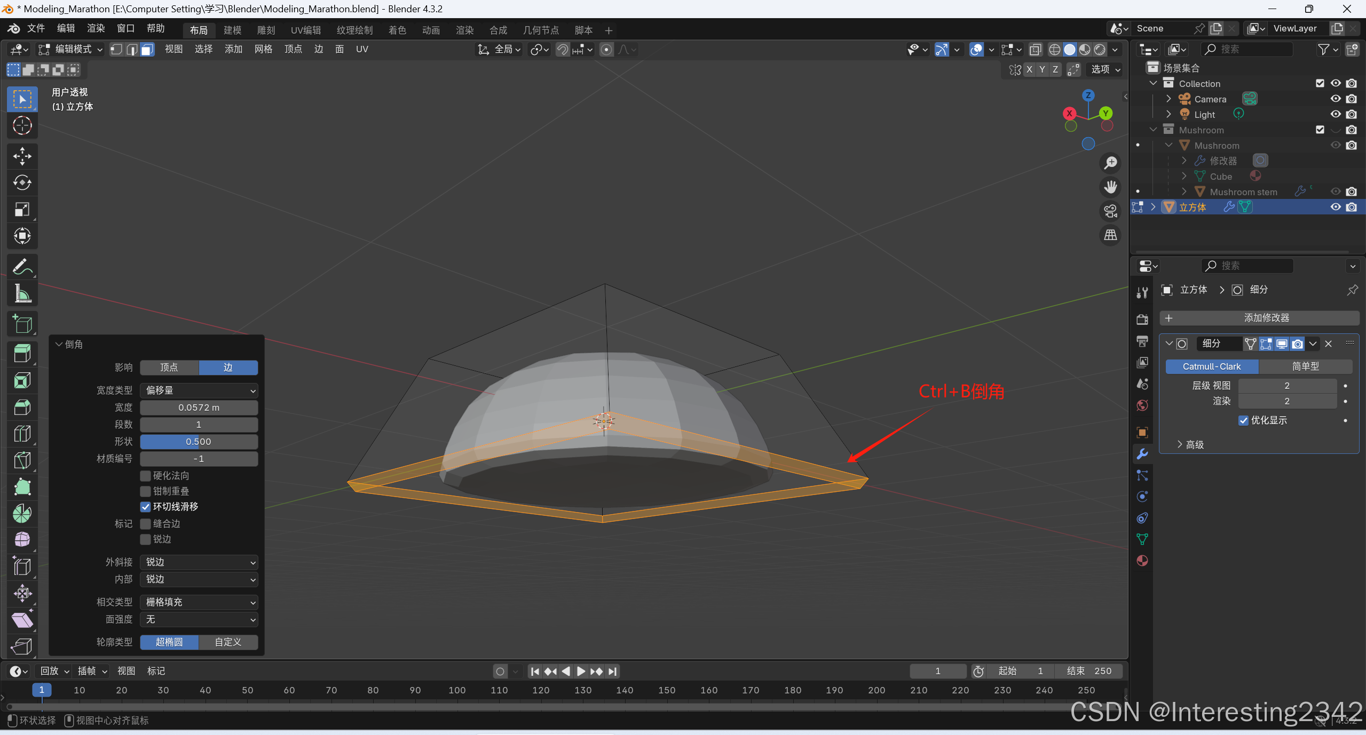Uncheck 环切线滑移 option

pos(145,507)
